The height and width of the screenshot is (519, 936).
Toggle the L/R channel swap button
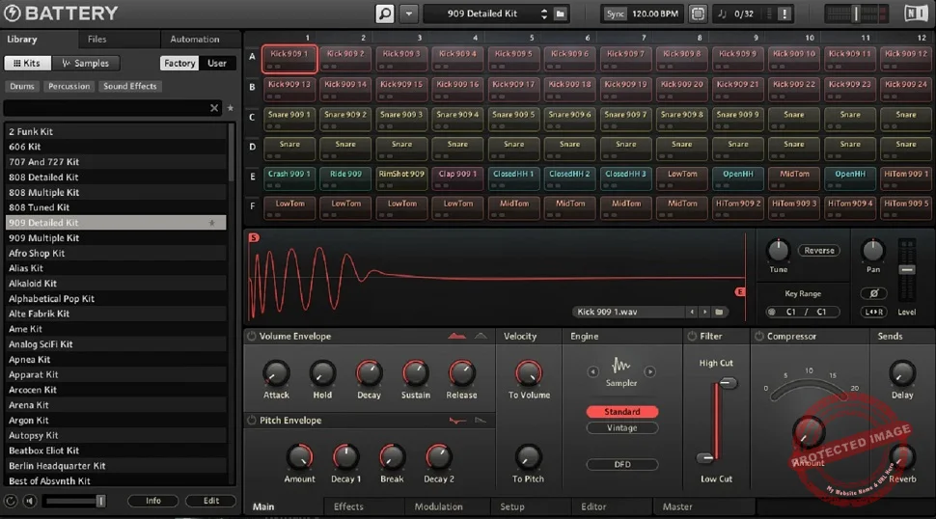(x=873, y=312)
